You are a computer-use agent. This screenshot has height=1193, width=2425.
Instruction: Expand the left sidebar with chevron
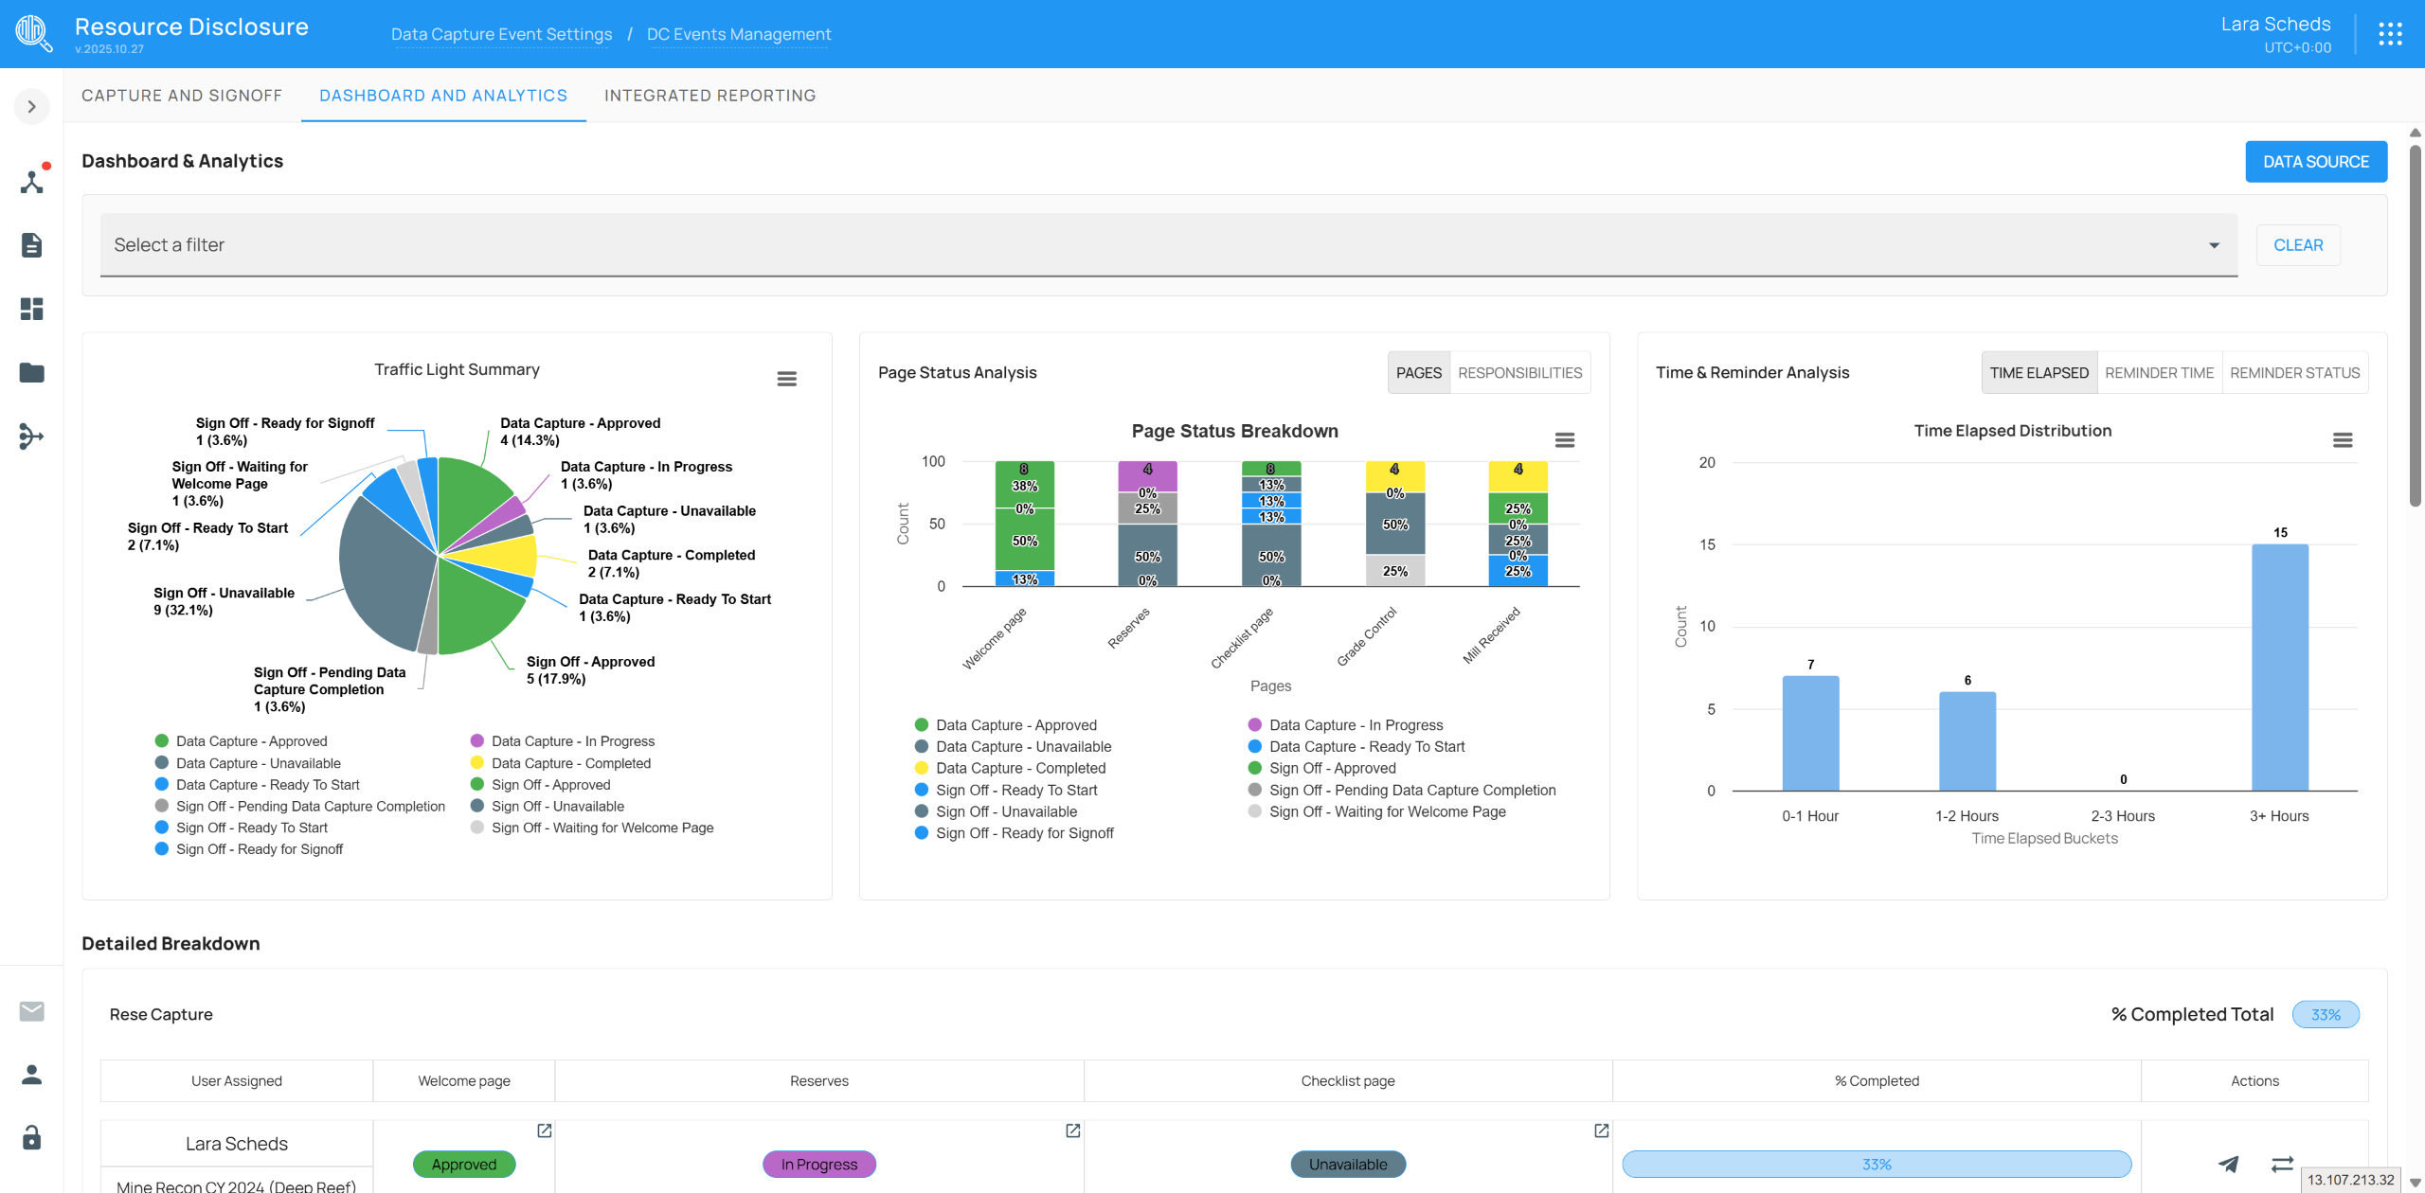tap(31, 107)
